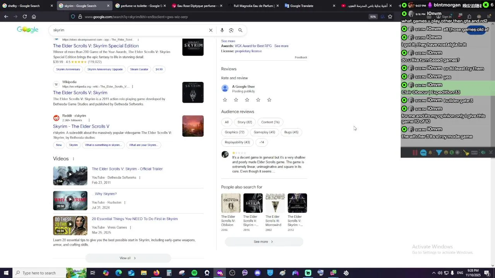The width and height of the screenshot is (495, 278).
Task: Click the Google search input field
Action: 130,30
